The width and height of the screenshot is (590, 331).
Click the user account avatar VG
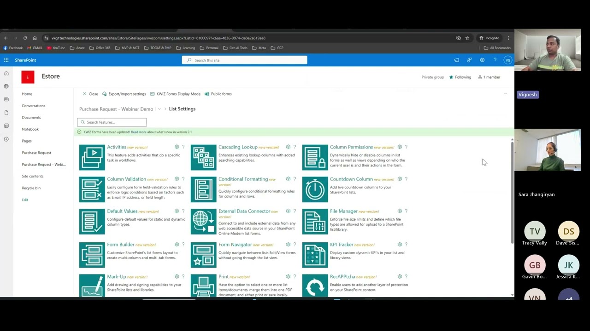[x=507, y=60]
